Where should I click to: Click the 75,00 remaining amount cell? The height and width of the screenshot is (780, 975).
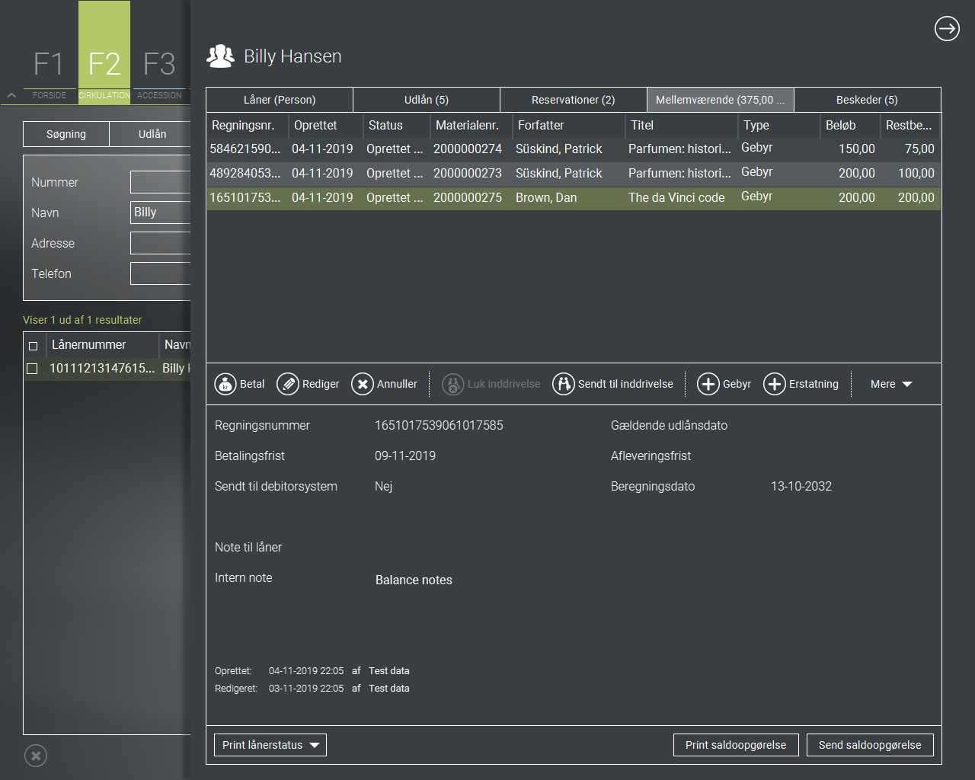tap(919, 149)
